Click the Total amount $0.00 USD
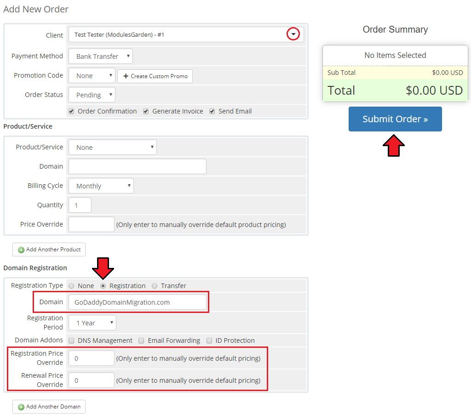Viewport: 471px width, 420px height. pyautogui.click(x=434, y=91)
